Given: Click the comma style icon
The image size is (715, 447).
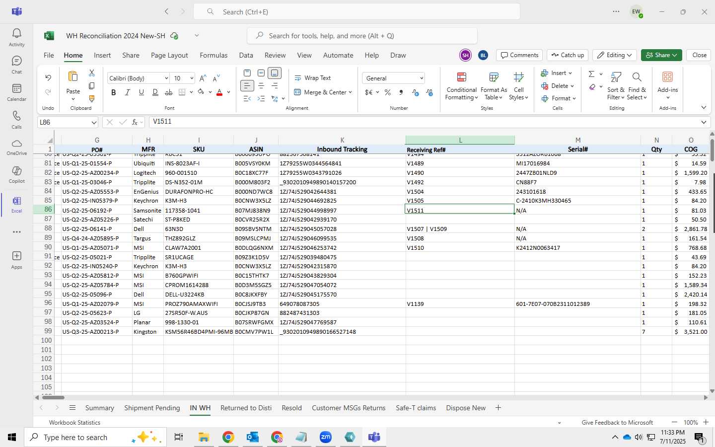Looking at the screenshot, I should [x=401, y=92].
